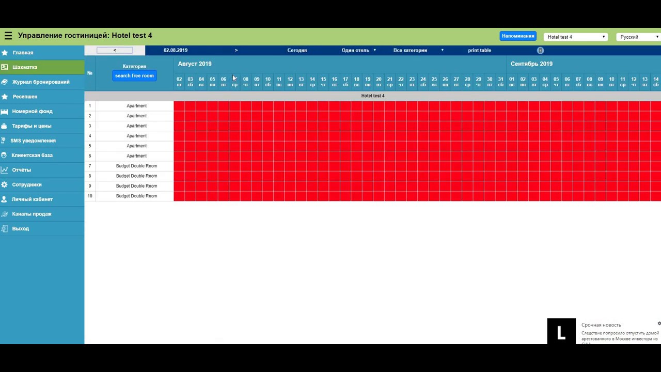The height and width of the screenshot is (372, 661).
Task: Open the language dropdown Русский
Action: 639,37
